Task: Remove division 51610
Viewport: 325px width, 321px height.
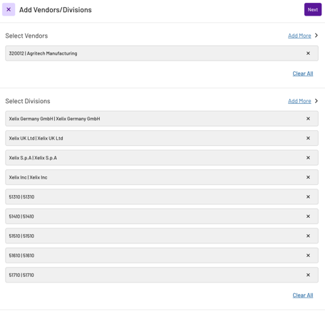Action: point(308,256)
